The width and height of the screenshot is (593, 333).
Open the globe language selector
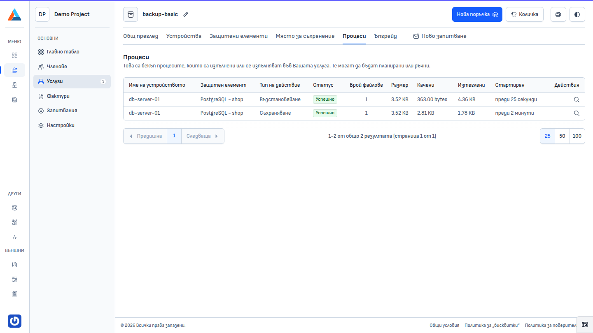click(558, 14)
